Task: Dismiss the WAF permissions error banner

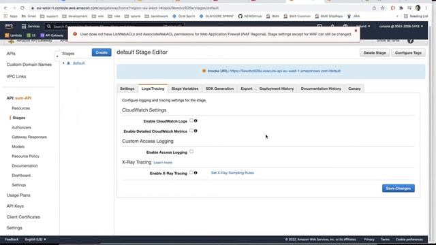Action: 356,31
